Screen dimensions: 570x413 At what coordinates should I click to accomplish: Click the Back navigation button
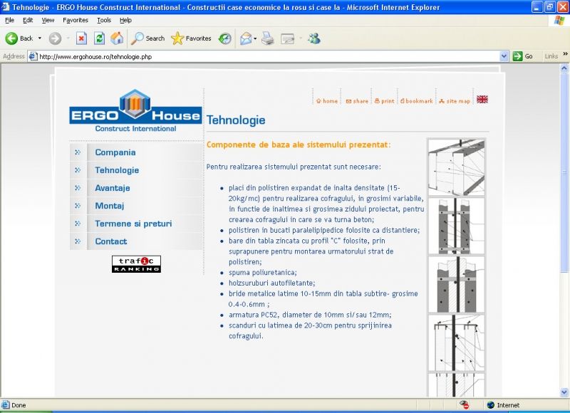pyautogui.click(x=19, y=38)
